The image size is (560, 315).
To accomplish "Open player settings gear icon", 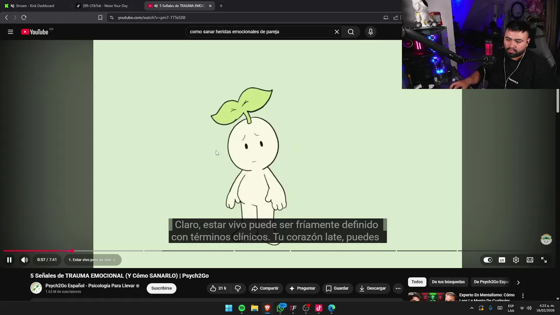I will 516,260.
